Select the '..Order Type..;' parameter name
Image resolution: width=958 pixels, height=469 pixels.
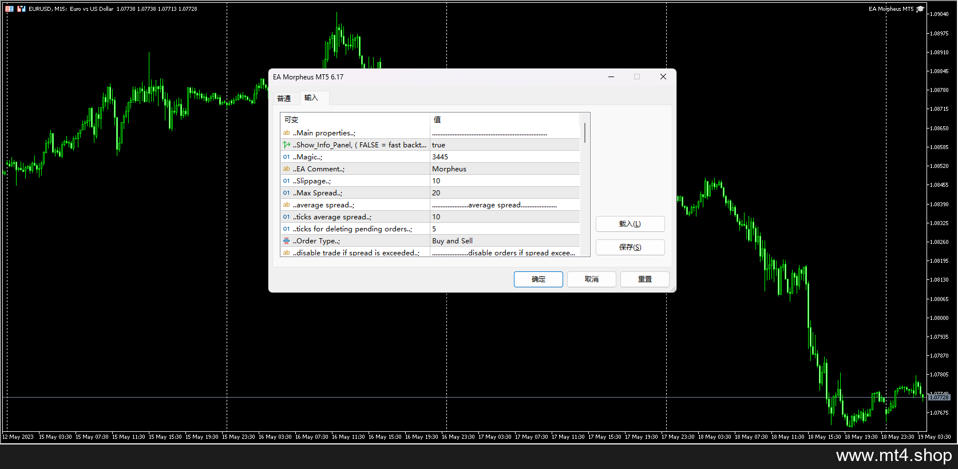pos(316,241)
